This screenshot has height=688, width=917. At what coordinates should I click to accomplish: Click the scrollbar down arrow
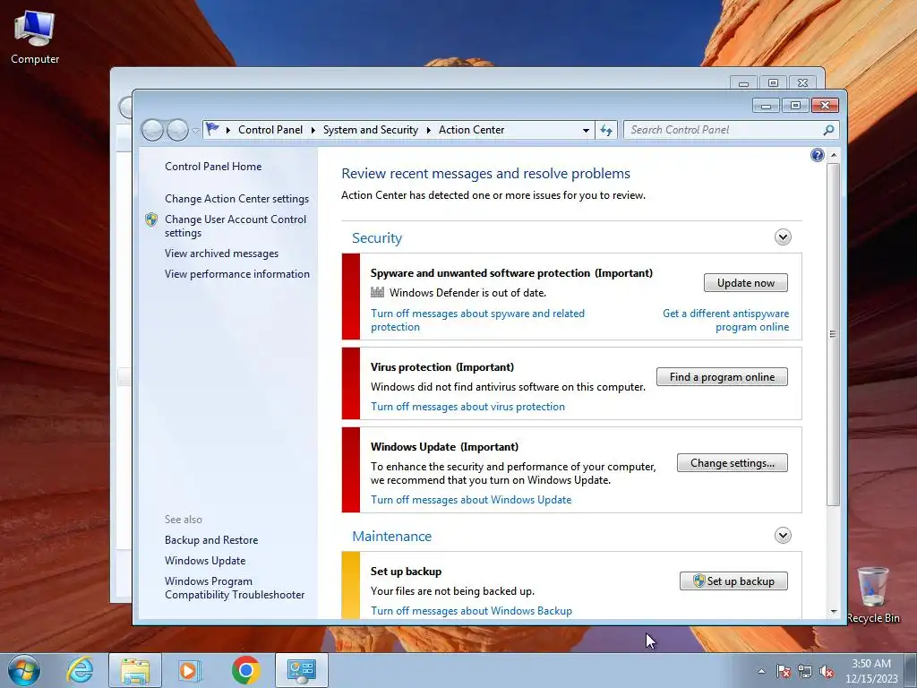pos(834,612)
